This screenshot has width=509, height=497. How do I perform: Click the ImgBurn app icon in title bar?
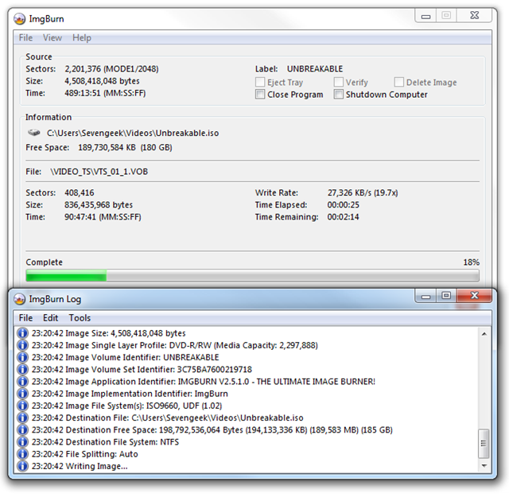pos(19,19)
